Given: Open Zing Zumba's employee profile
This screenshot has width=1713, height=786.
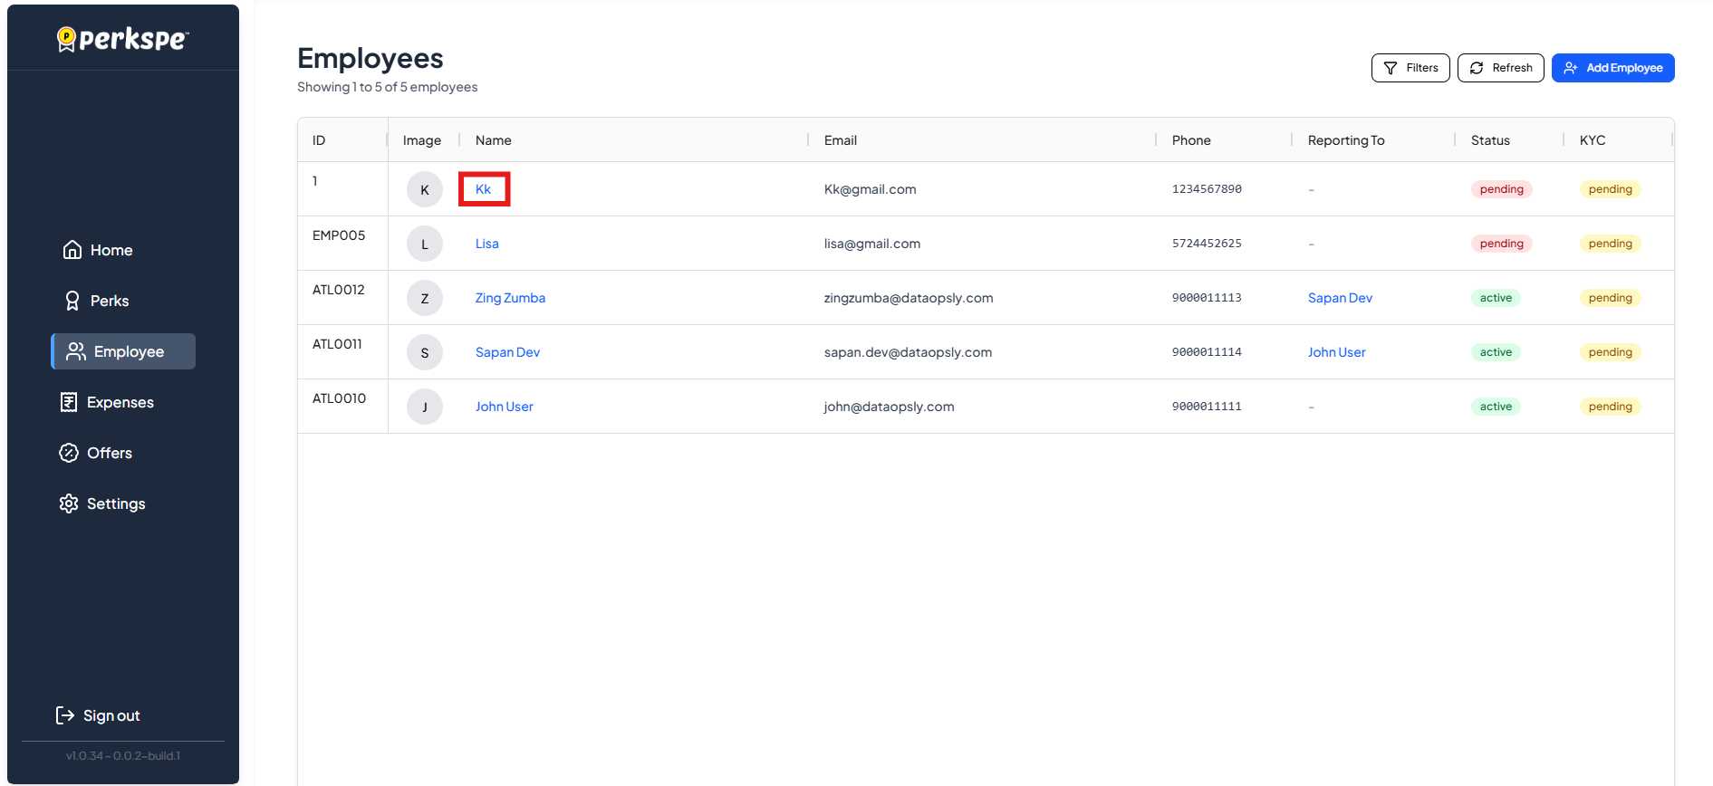Looking at the screenshot, I should 510,298.
